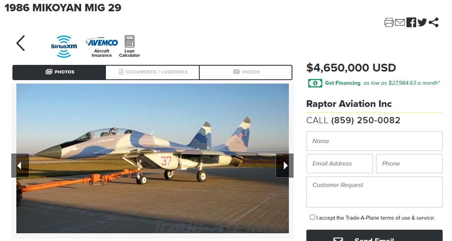Call the seller at (859) 250-0082
This screenshot has height=241, width=452.
point(365,120)
